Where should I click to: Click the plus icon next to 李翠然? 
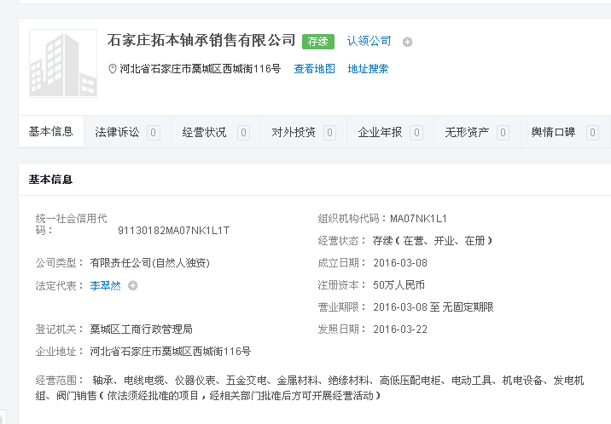click(x=132, y=286)
